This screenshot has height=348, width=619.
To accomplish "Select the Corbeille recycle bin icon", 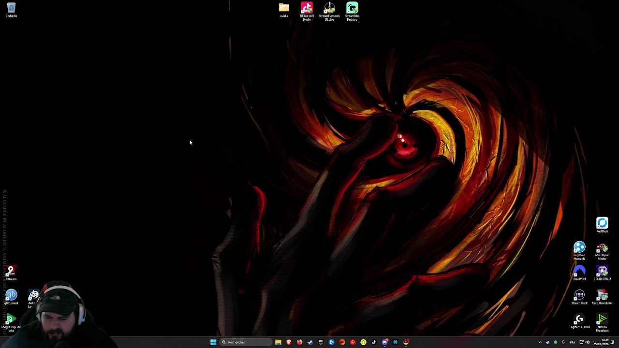I will [11, 10].
